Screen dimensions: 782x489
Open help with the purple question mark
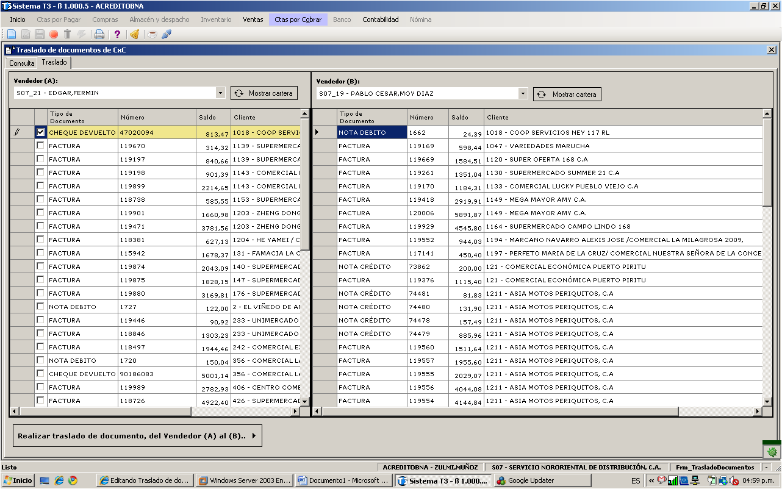(118, 34)
